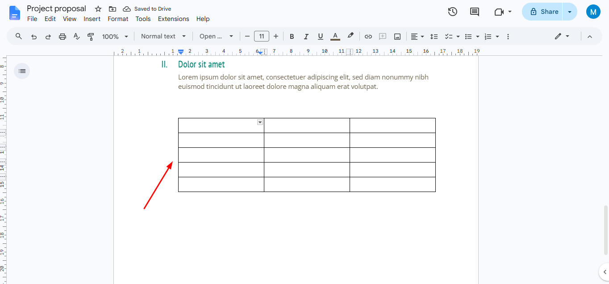Open the Tools menu
Viewport: 609px width, 284px height.
pos(143,19)
